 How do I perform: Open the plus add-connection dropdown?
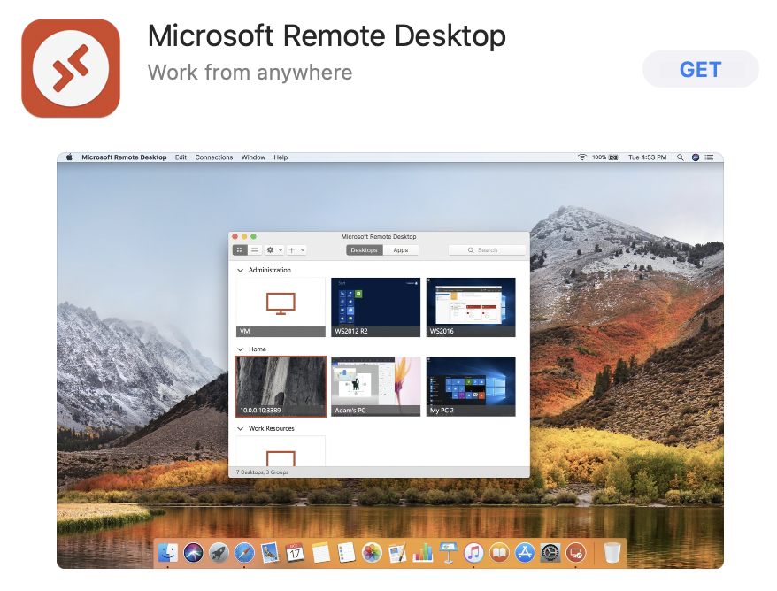pyautogui.click(x=296, y=250)
